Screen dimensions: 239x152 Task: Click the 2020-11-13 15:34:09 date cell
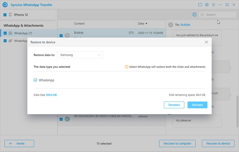coord(150,33)
